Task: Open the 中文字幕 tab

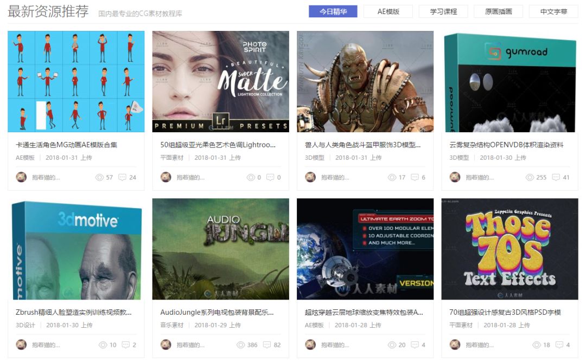Action: point(553,11)
